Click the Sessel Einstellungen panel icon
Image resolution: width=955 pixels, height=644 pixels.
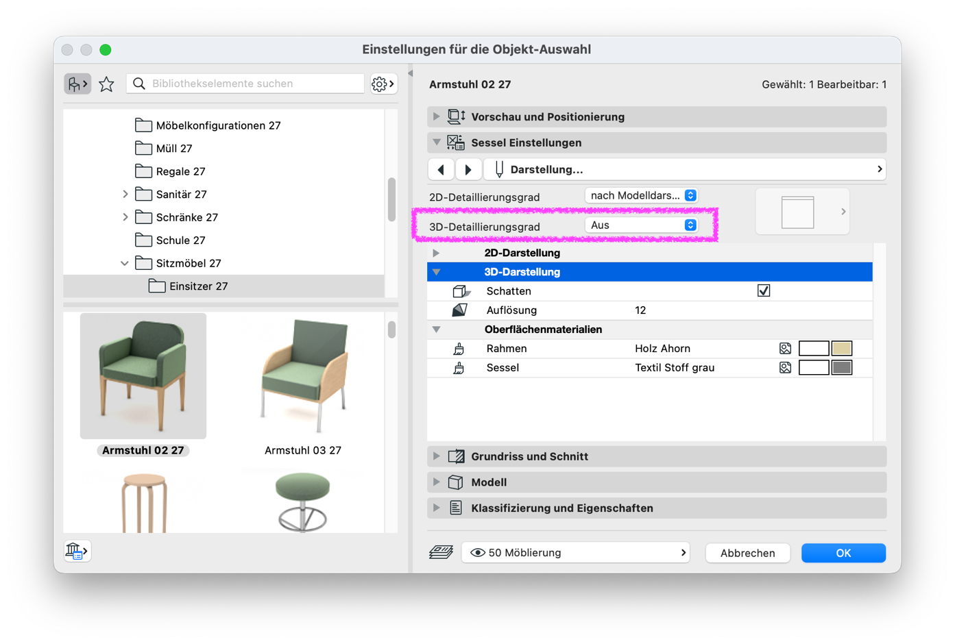(456, 143)
